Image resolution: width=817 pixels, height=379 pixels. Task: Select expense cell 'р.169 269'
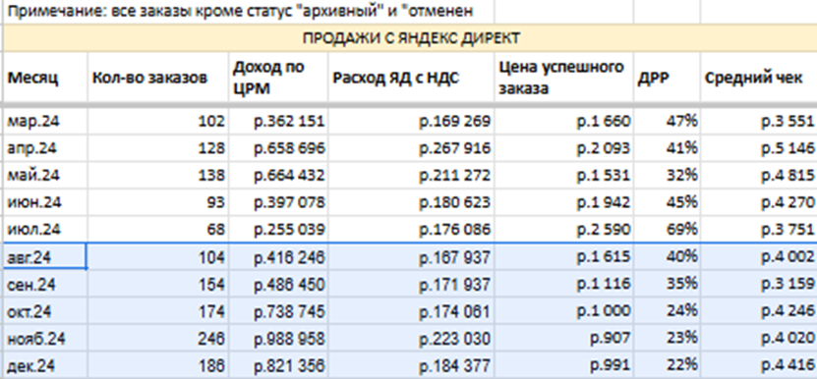(x=411, y=122)
